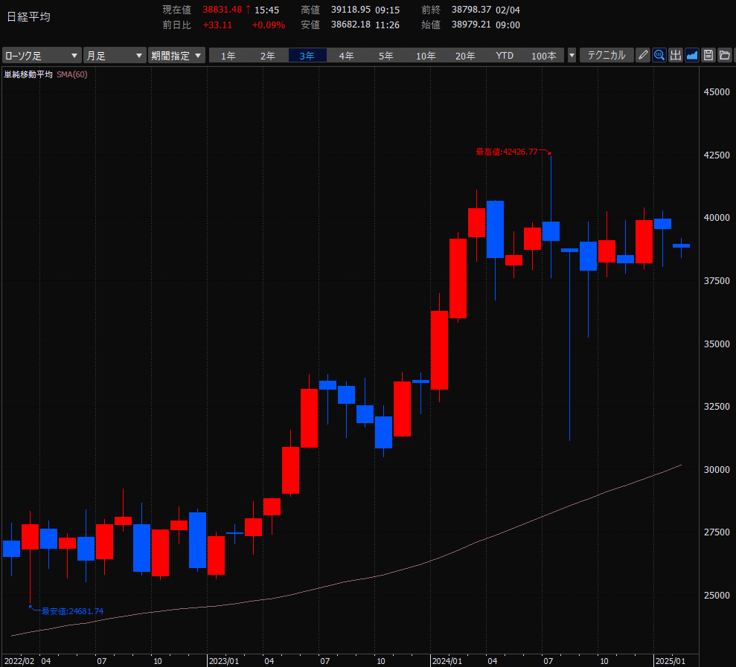This screenshot has height=667, width=736.
Task: Click the previous close 38798.37
Action: [471, 10]
